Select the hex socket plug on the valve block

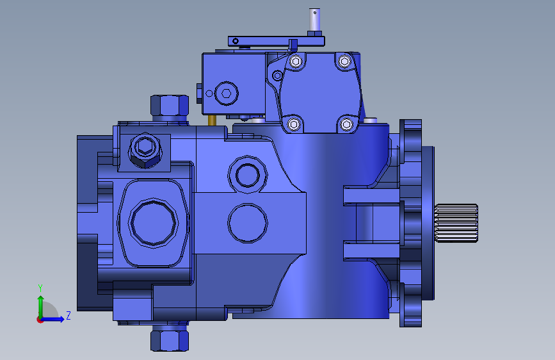pos(227,94)
